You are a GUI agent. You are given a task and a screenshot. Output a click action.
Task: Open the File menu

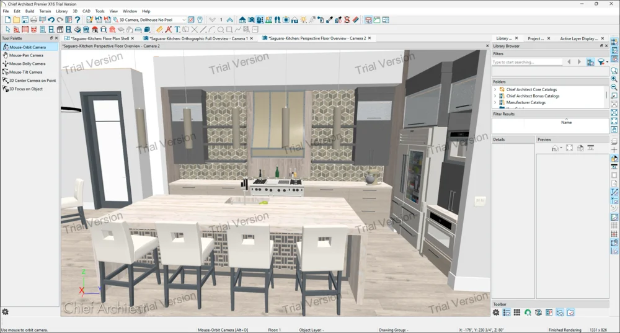[x=6, y=11]
